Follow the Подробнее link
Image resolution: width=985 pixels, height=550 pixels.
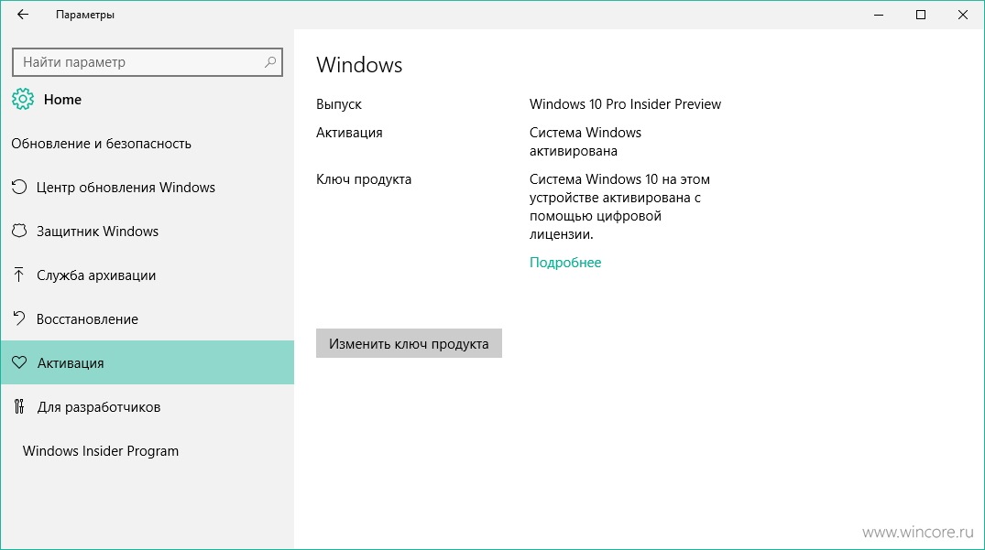(x=565, y=262)
